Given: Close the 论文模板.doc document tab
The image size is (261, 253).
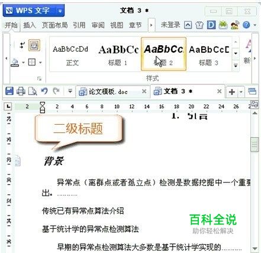Looking at the screenshot, I should [144, 91].
